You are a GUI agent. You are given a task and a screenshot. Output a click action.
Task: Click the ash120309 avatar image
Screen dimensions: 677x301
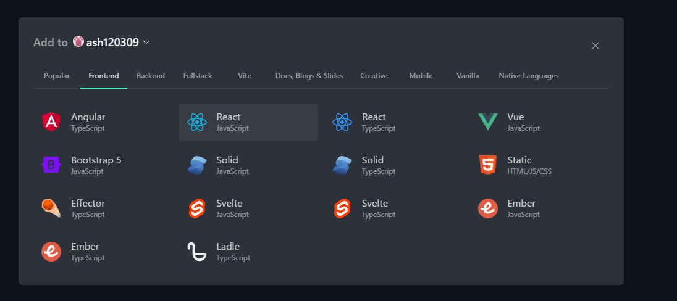point(78,41)
